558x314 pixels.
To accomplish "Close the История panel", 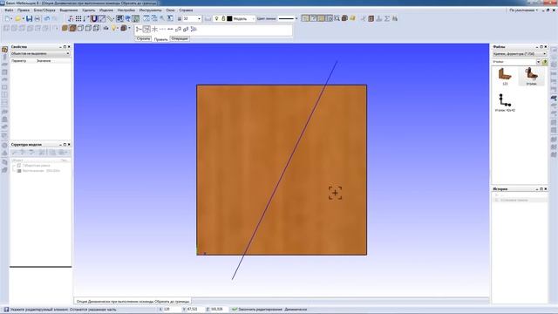I will 546,189.
